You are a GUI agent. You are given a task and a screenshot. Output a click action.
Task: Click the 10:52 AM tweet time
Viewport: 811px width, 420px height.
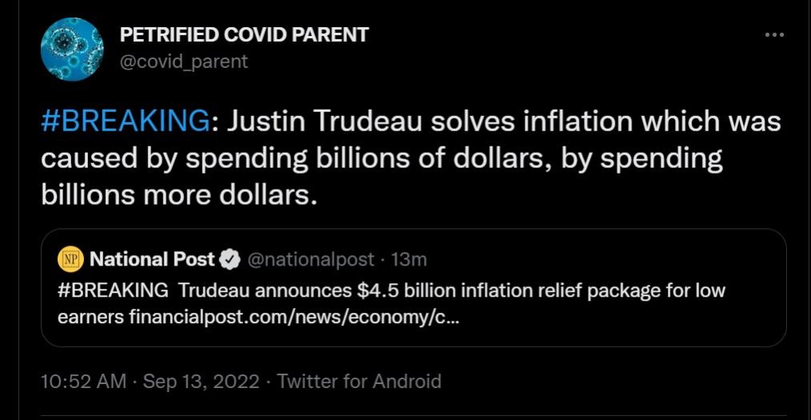[83, 382]
